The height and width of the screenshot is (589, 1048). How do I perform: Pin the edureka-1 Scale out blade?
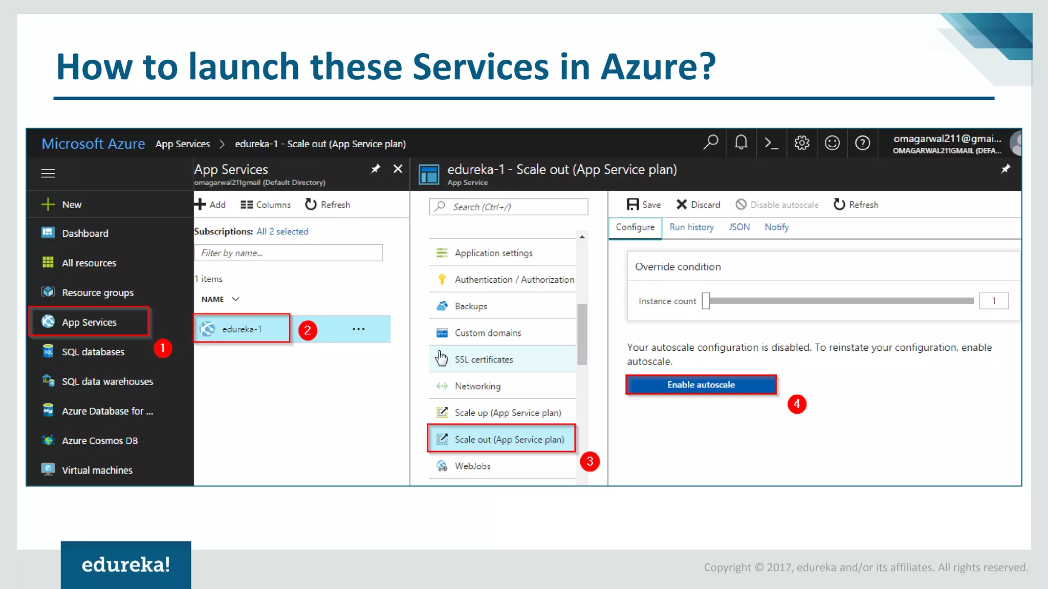[1006, 169]
